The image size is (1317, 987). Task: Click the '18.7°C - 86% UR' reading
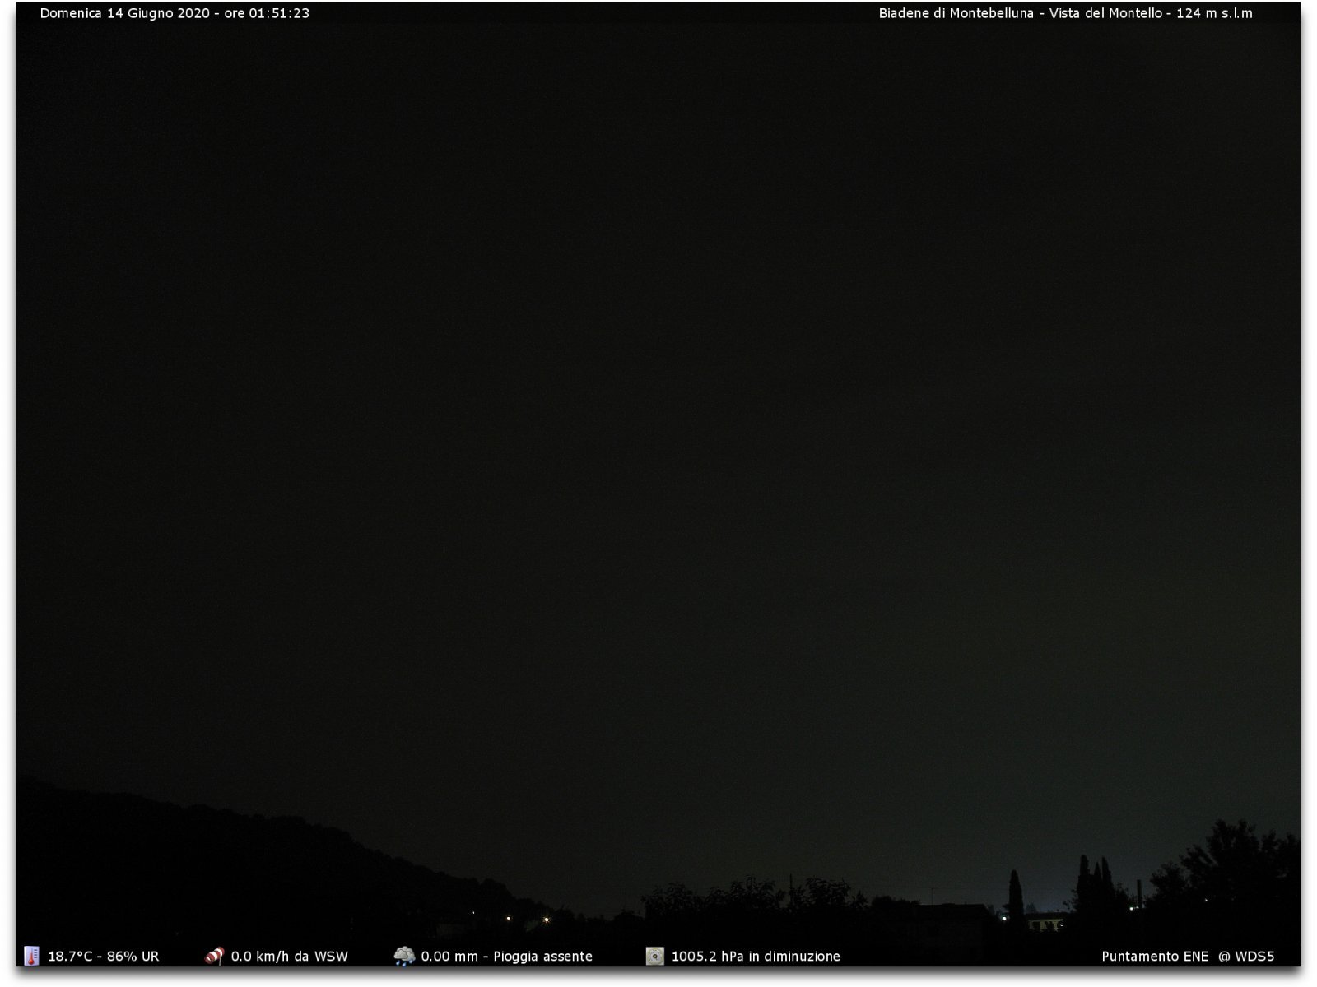click(x=104, y=957)
